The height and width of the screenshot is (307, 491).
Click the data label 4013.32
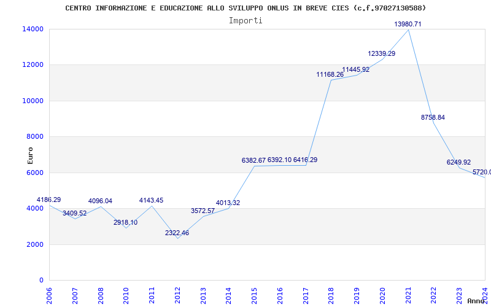228,203
